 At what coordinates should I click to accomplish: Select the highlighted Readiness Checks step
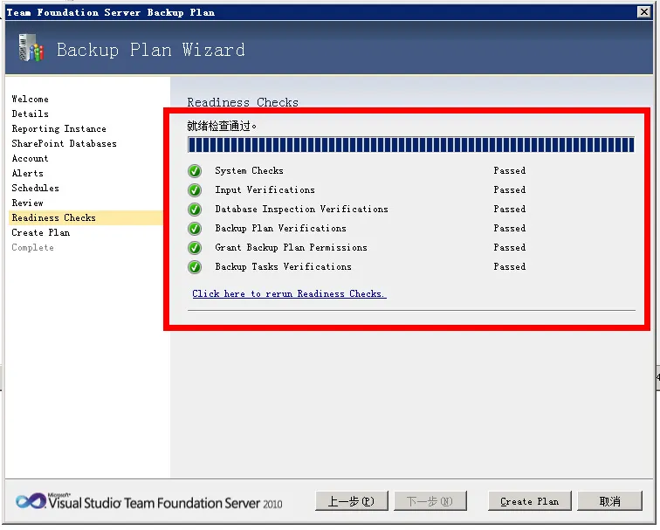pos(86,217)
